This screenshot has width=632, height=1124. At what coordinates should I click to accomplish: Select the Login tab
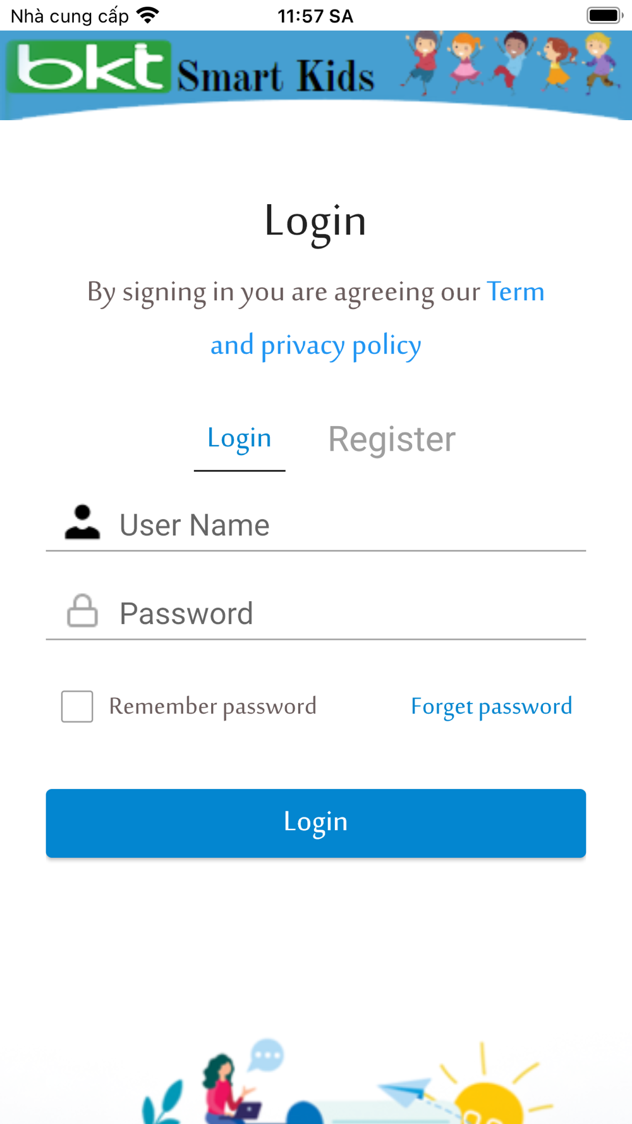[x=240, y=439]
